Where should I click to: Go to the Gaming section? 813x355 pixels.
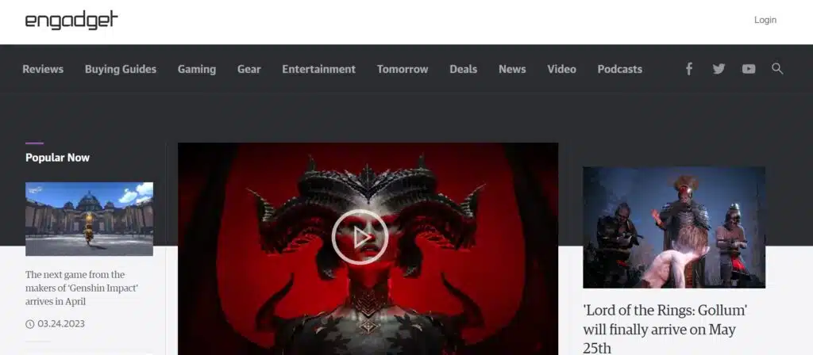click(197, 69)
